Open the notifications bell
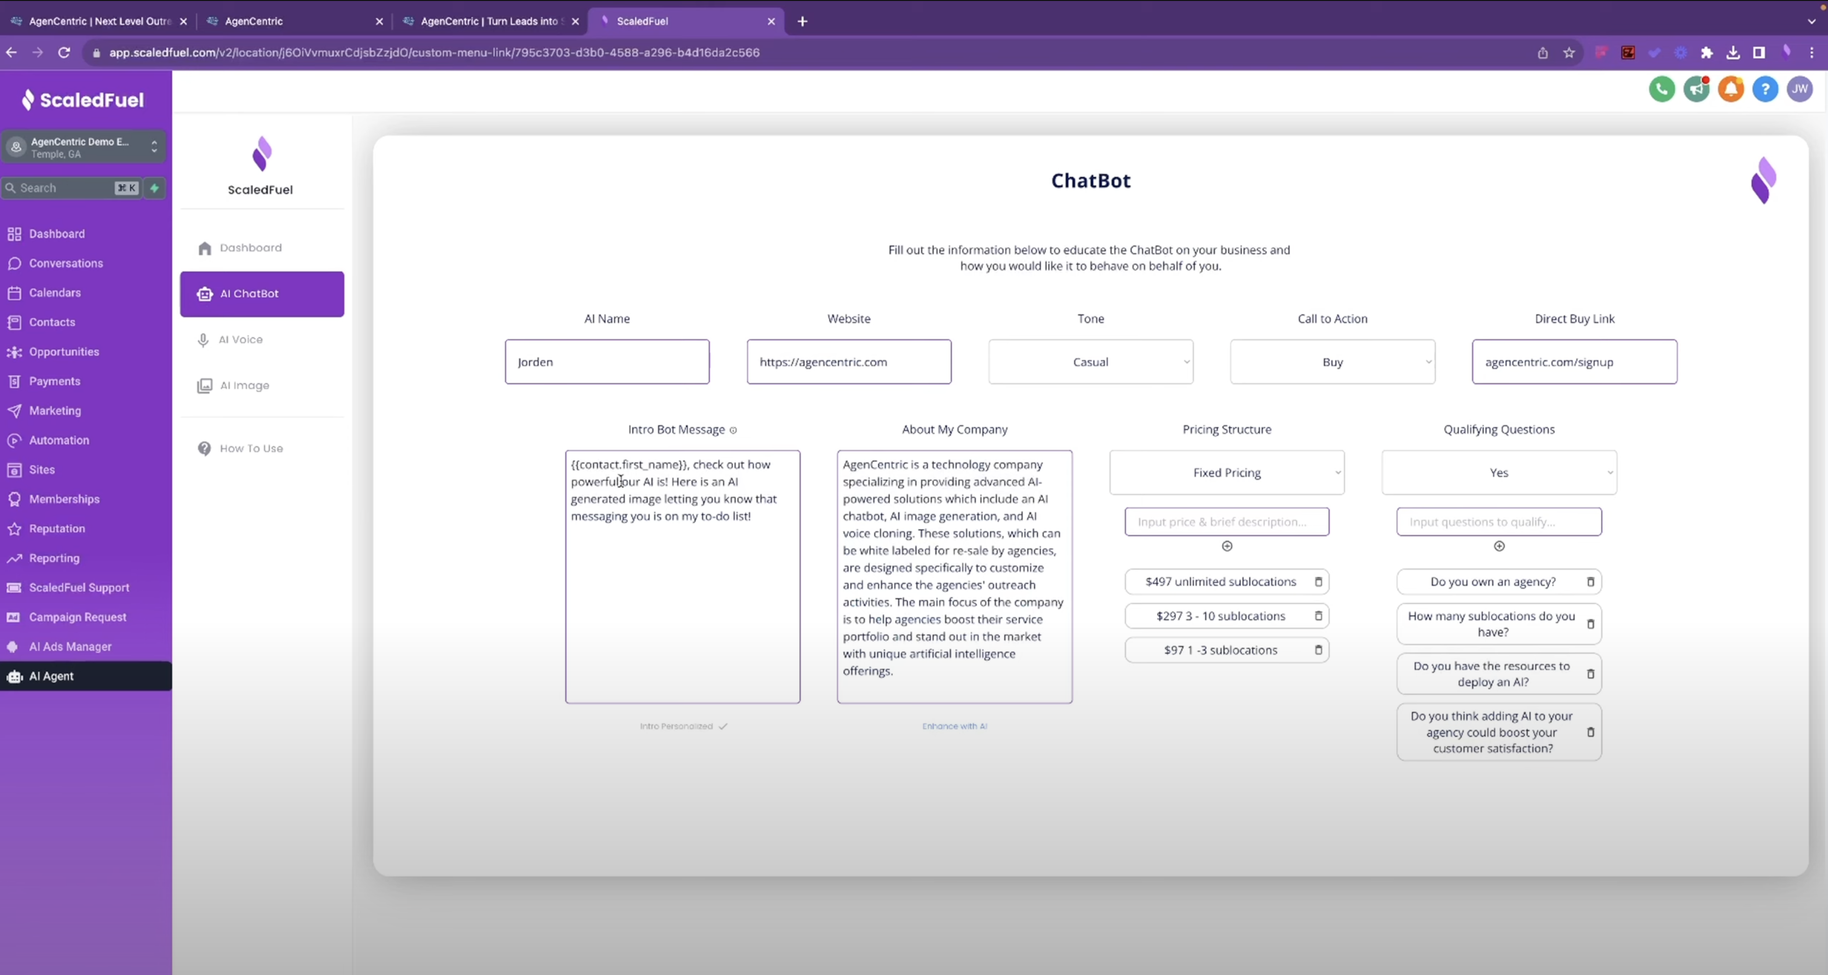Image resolution: width=1828 pixels, height=975 pixels. [1731, 88]
